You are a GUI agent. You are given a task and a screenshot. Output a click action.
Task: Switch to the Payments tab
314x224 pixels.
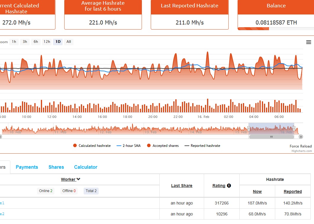(27, 167)
